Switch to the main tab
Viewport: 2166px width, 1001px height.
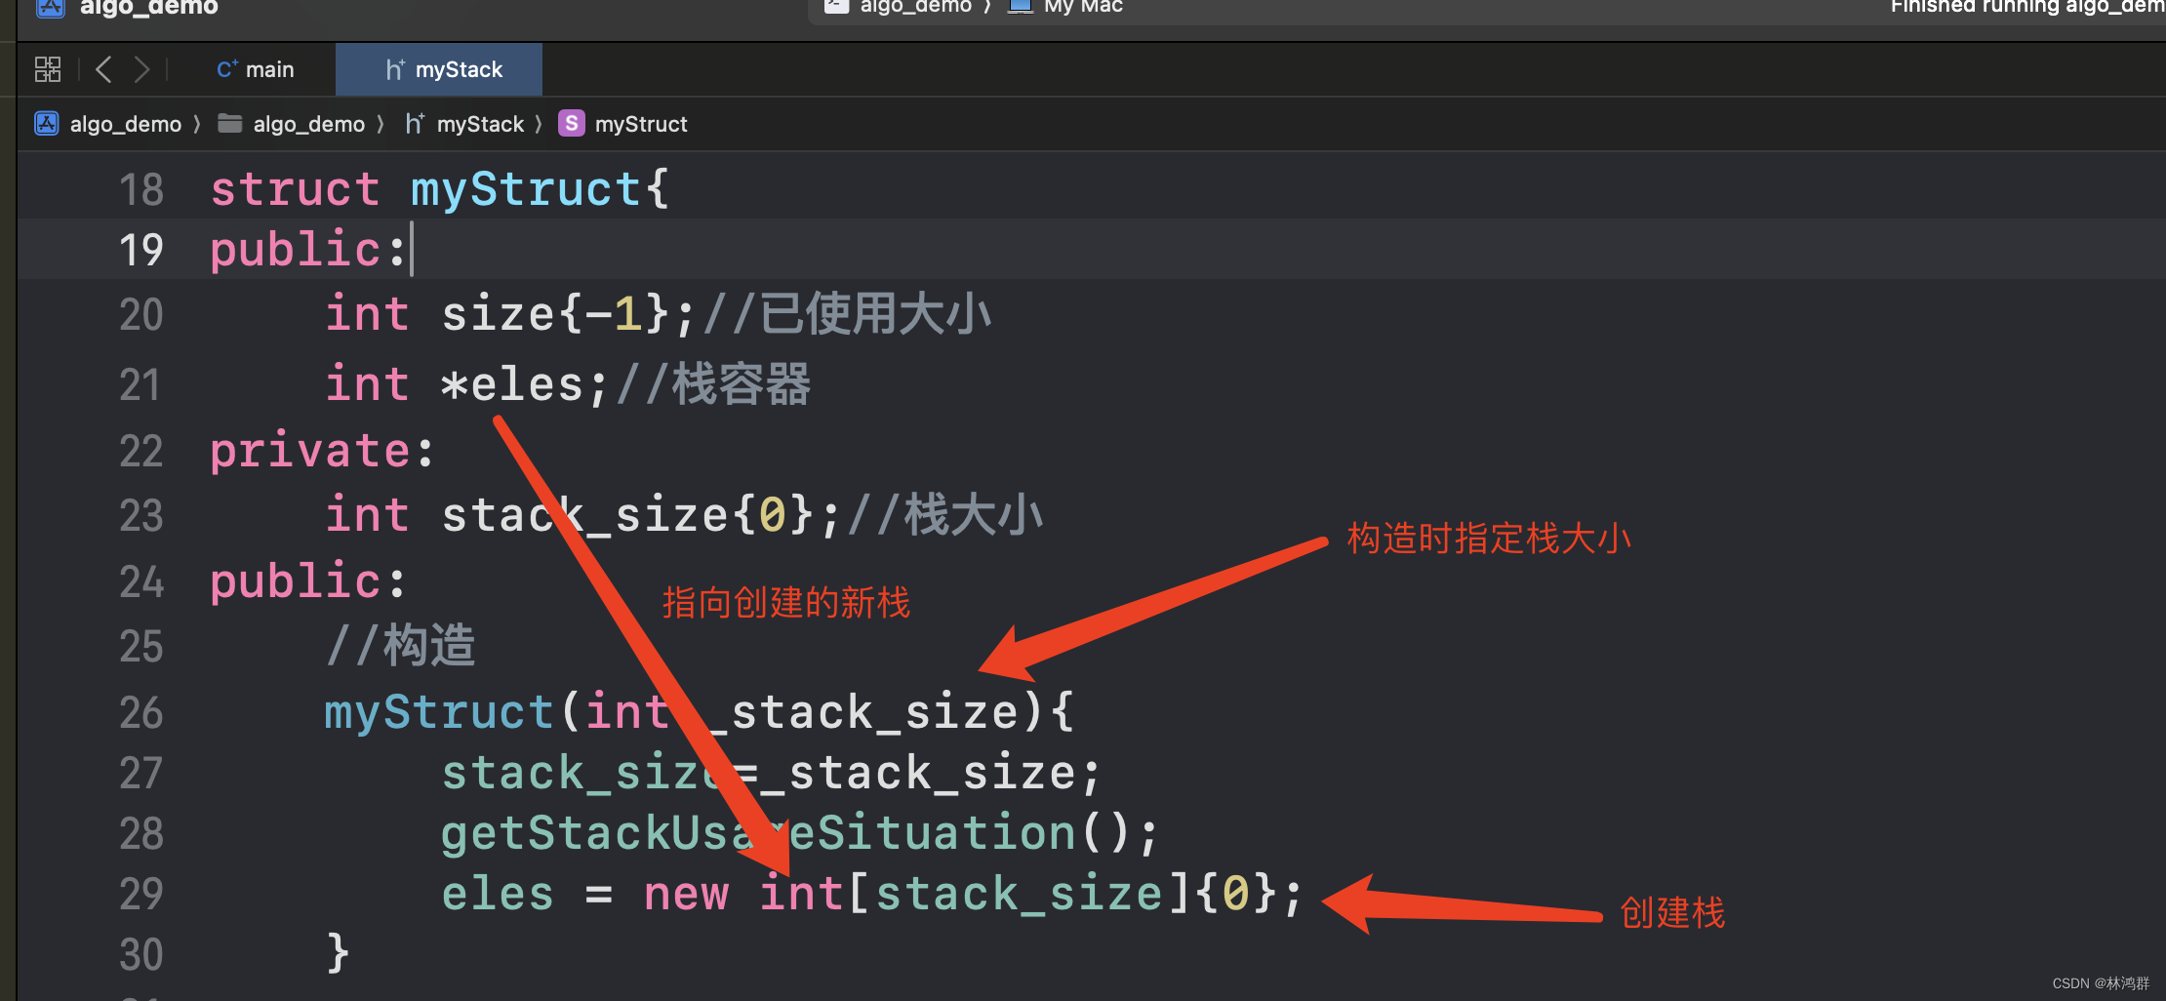click(269, 68)
